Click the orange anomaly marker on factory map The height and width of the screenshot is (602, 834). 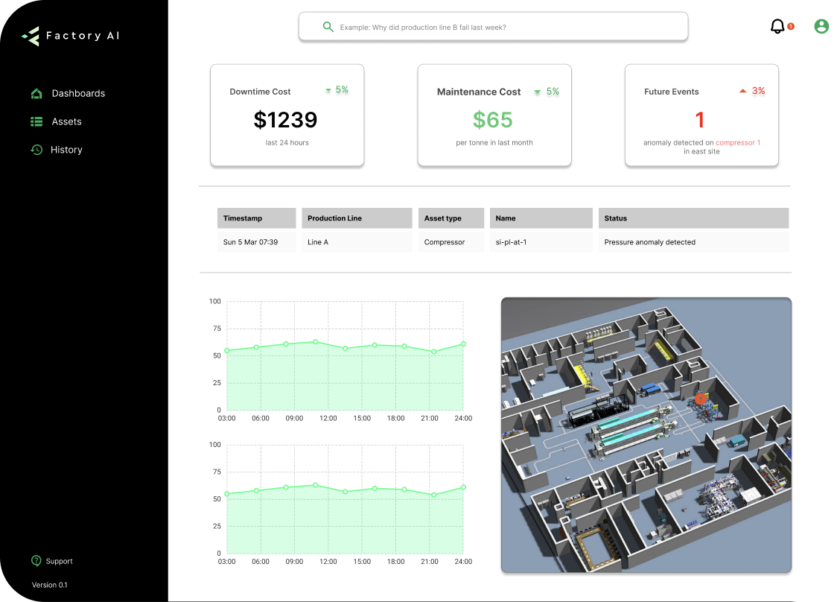click(700, 399)
